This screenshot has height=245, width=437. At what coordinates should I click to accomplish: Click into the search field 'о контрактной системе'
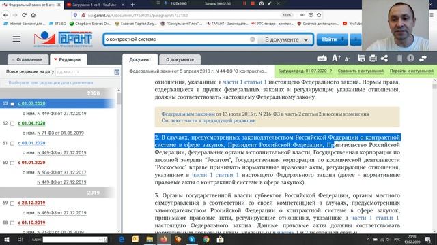[x=177, y=39]
